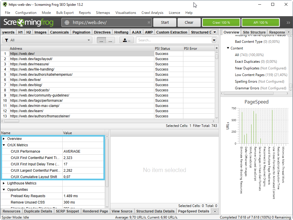Open the PageSpeed Details bottom tab
293x220 pixels.
[193, 211]
